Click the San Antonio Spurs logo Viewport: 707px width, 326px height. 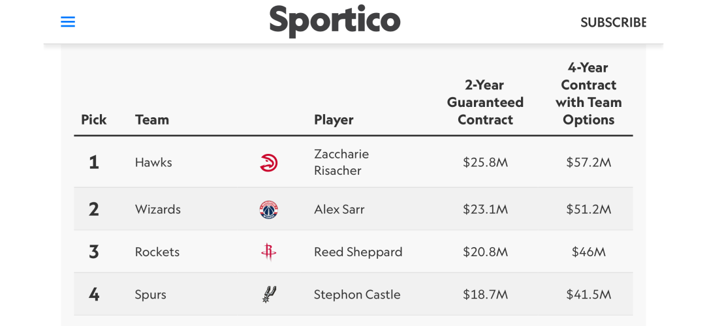tap(269, 295)
